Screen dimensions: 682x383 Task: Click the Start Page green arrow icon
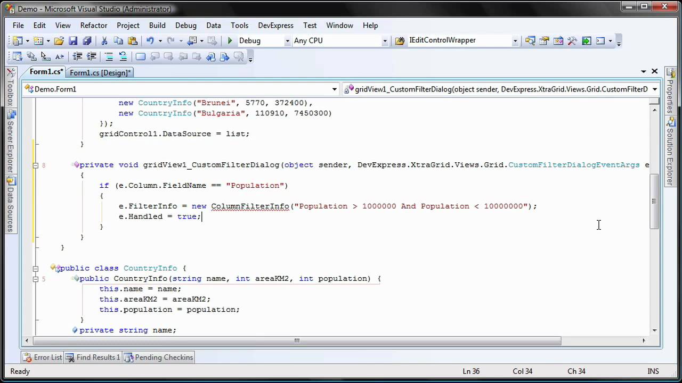coord(586,40)
